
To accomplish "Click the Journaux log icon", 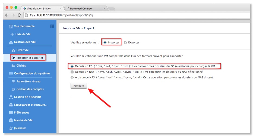I will click(11, 128).
